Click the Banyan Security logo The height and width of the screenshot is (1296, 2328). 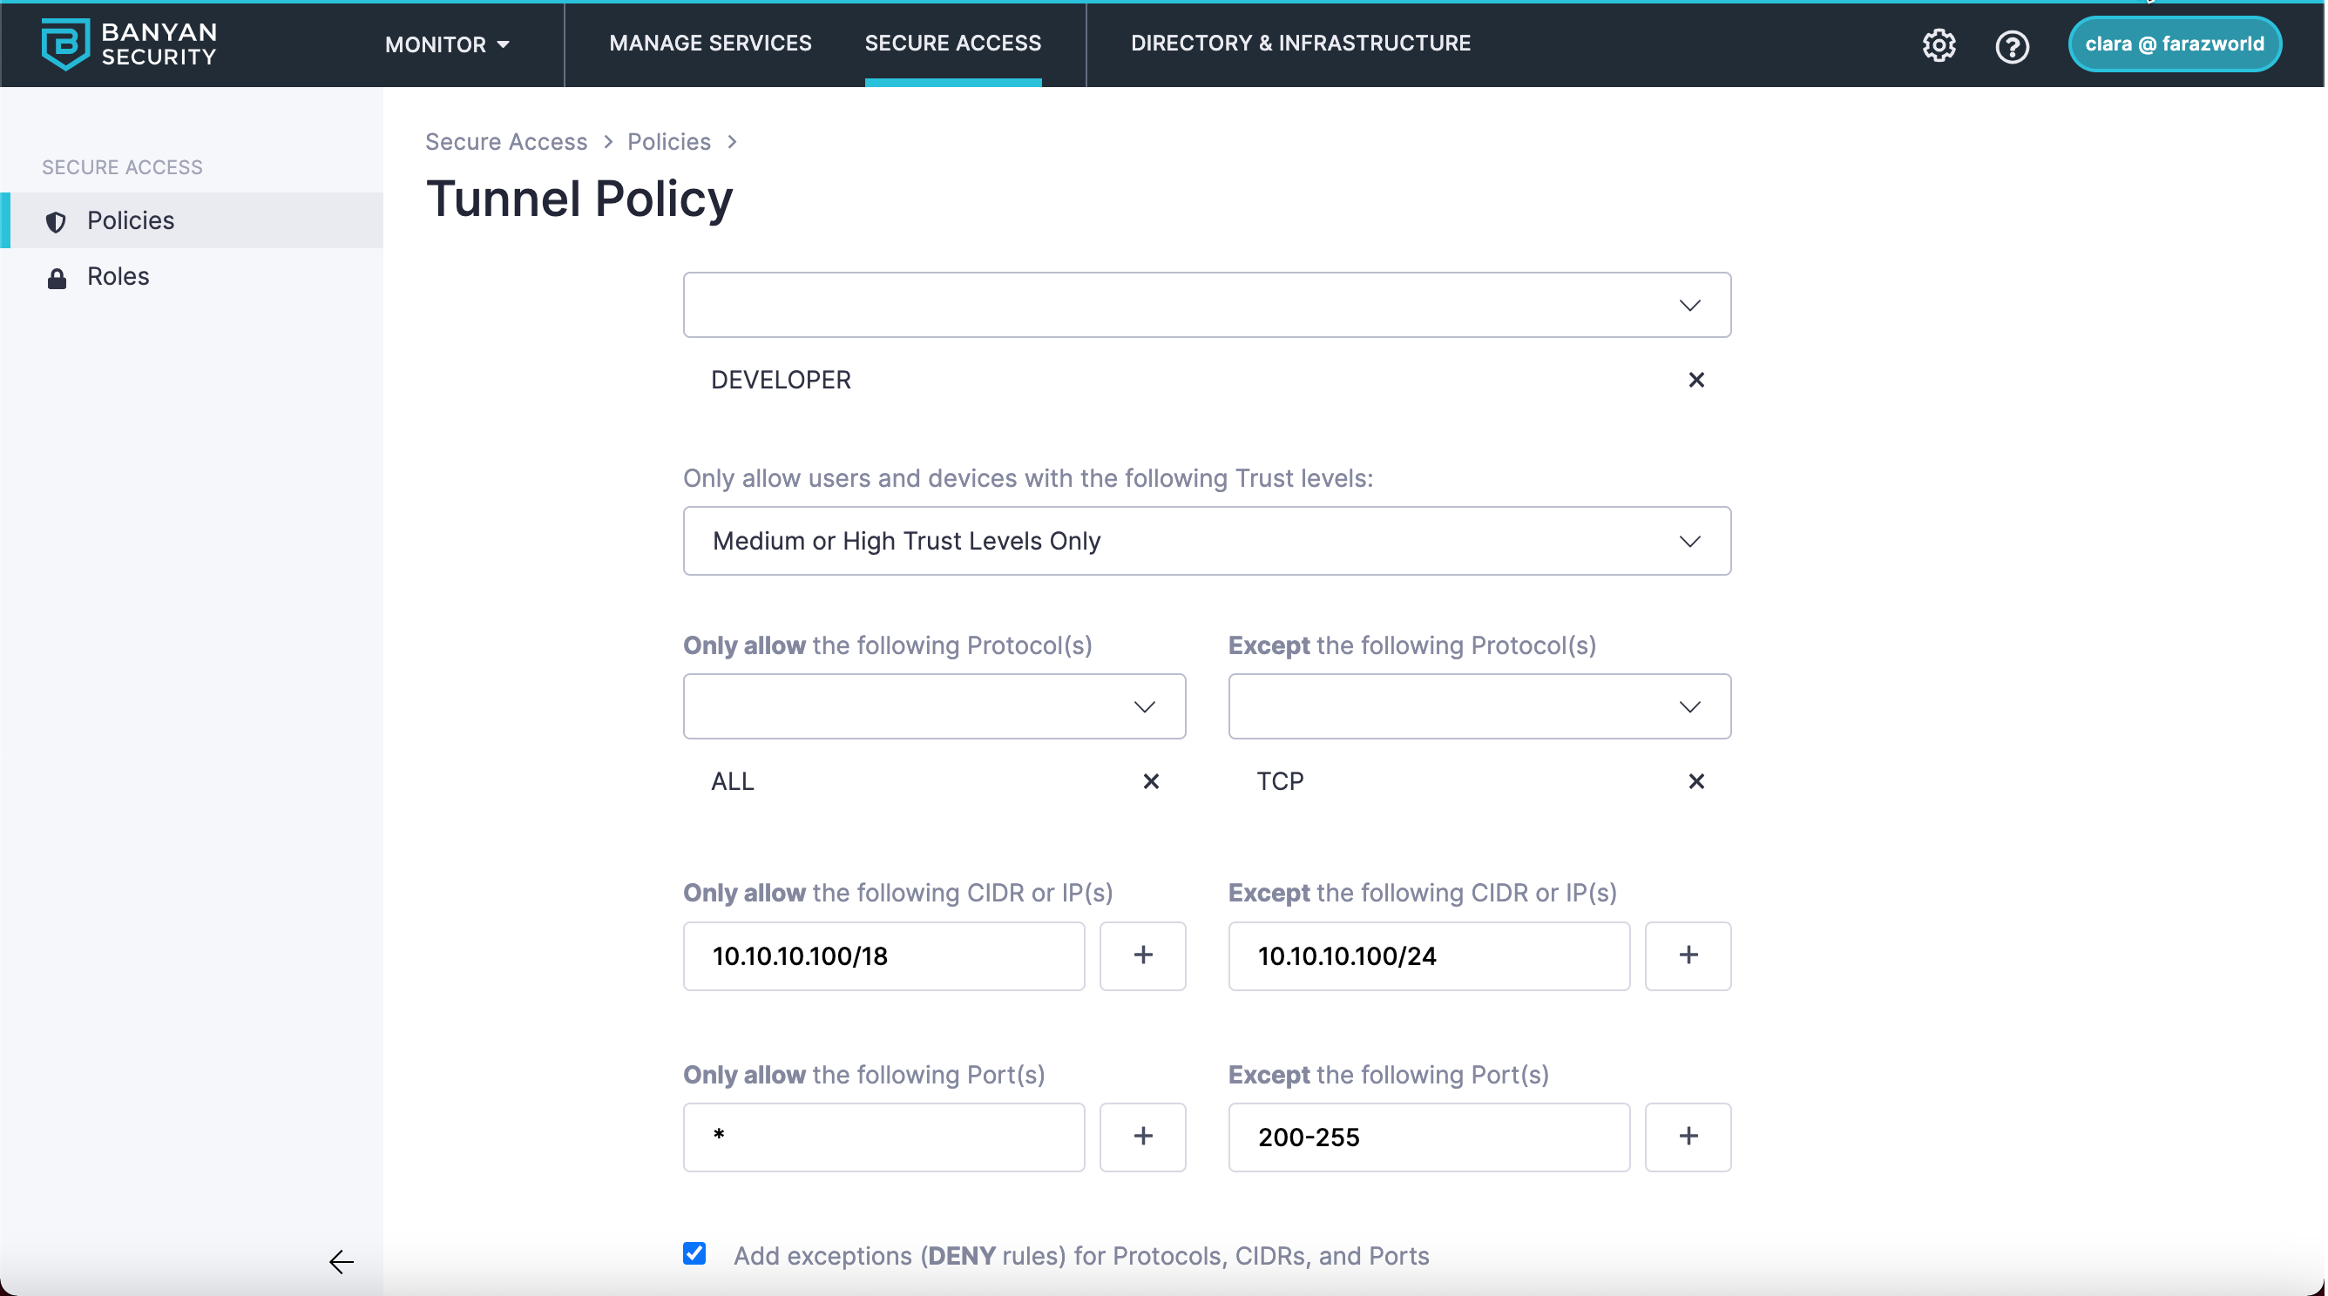click(x=129, y=44)
